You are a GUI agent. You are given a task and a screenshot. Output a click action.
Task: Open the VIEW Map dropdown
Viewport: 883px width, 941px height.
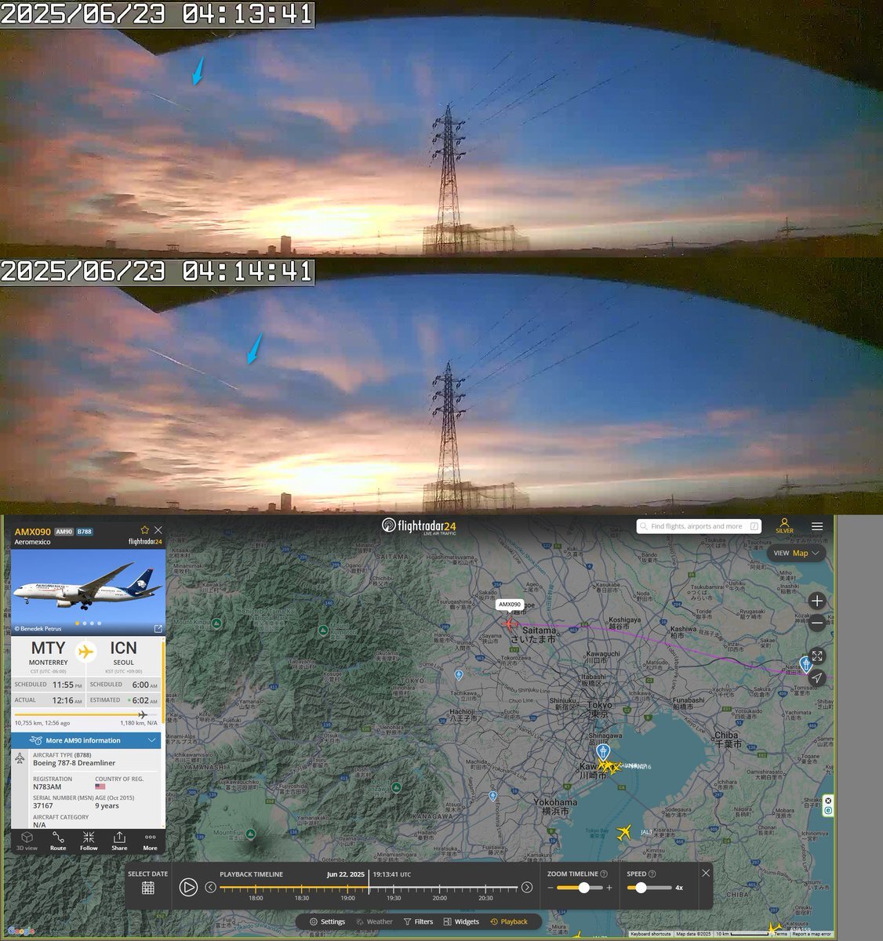click(x=797, y=553)
